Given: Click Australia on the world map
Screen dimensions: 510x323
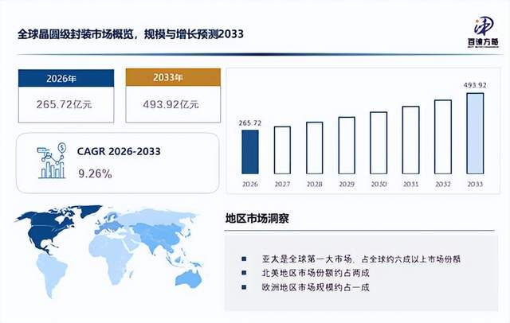Looking at the screenshot, I should point(189,279).
